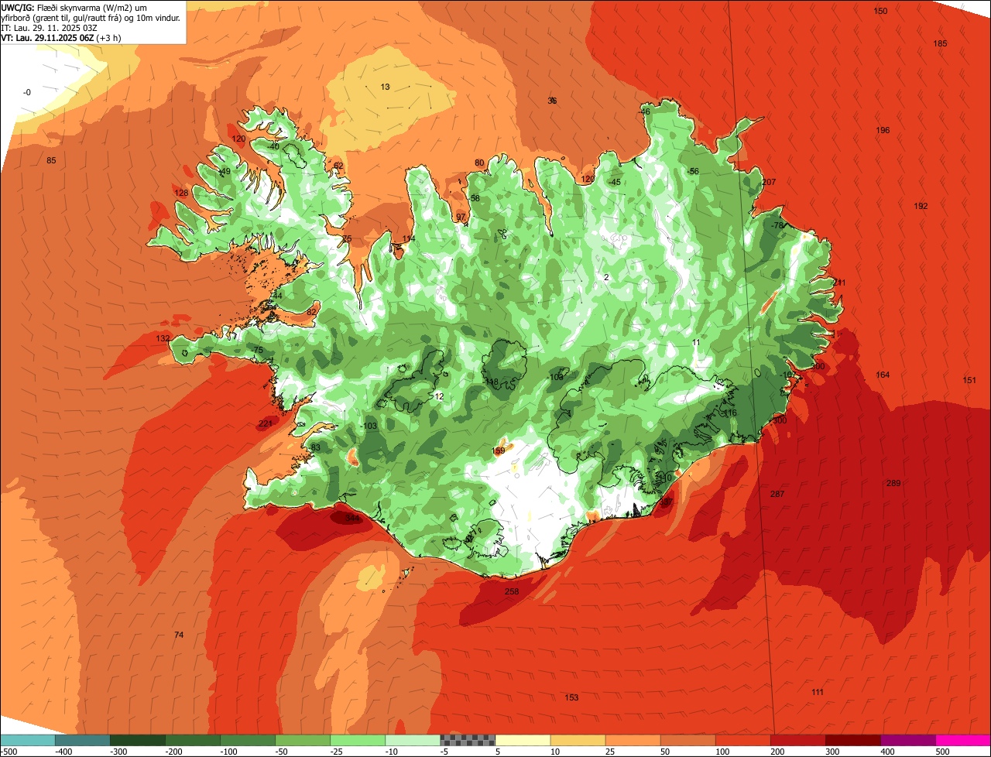Screen dimensions: 991x757
Task: Click the pale yellow swatch between 5 and 10
Action: click(523, 740)
